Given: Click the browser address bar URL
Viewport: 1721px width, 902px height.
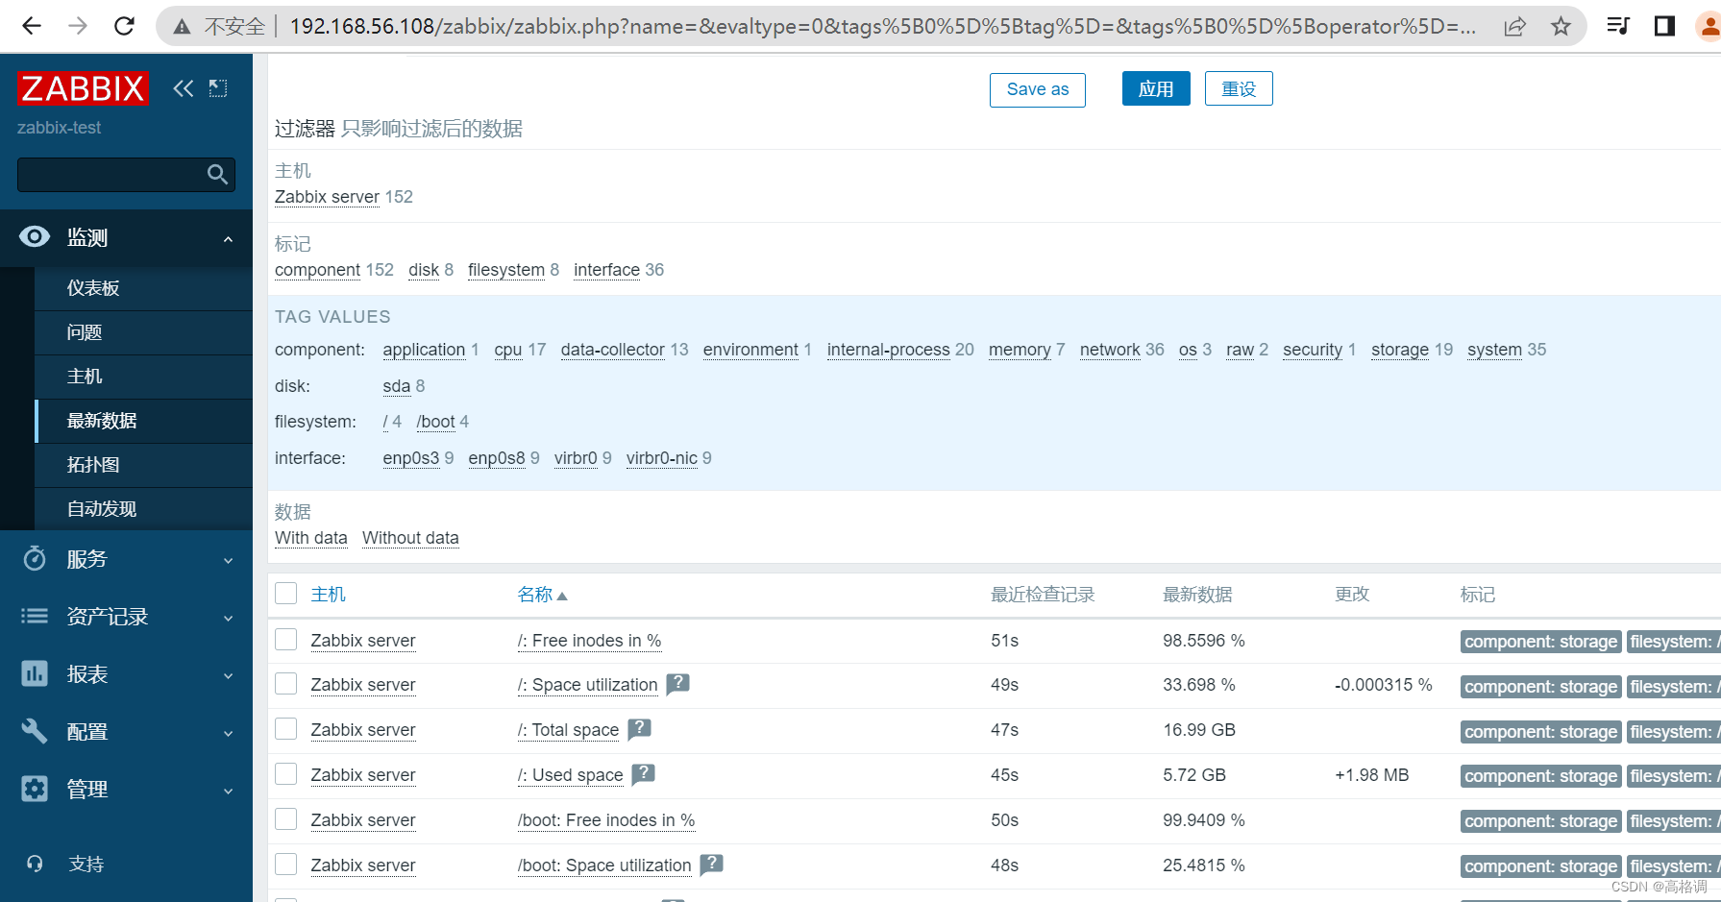Looking at the screenshot, I should point(882,26).
